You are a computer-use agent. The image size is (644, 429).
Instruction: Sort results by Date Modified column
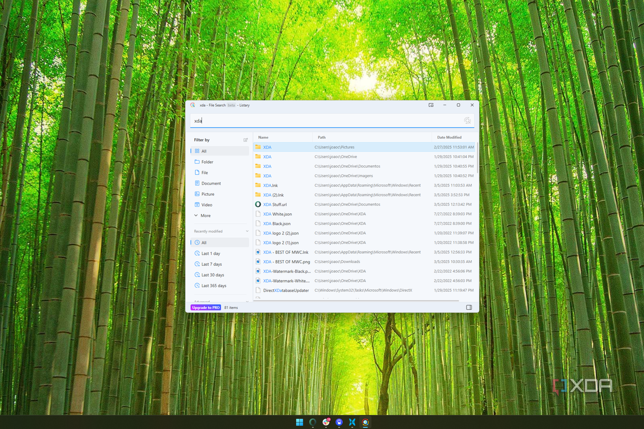click(454, 137)
